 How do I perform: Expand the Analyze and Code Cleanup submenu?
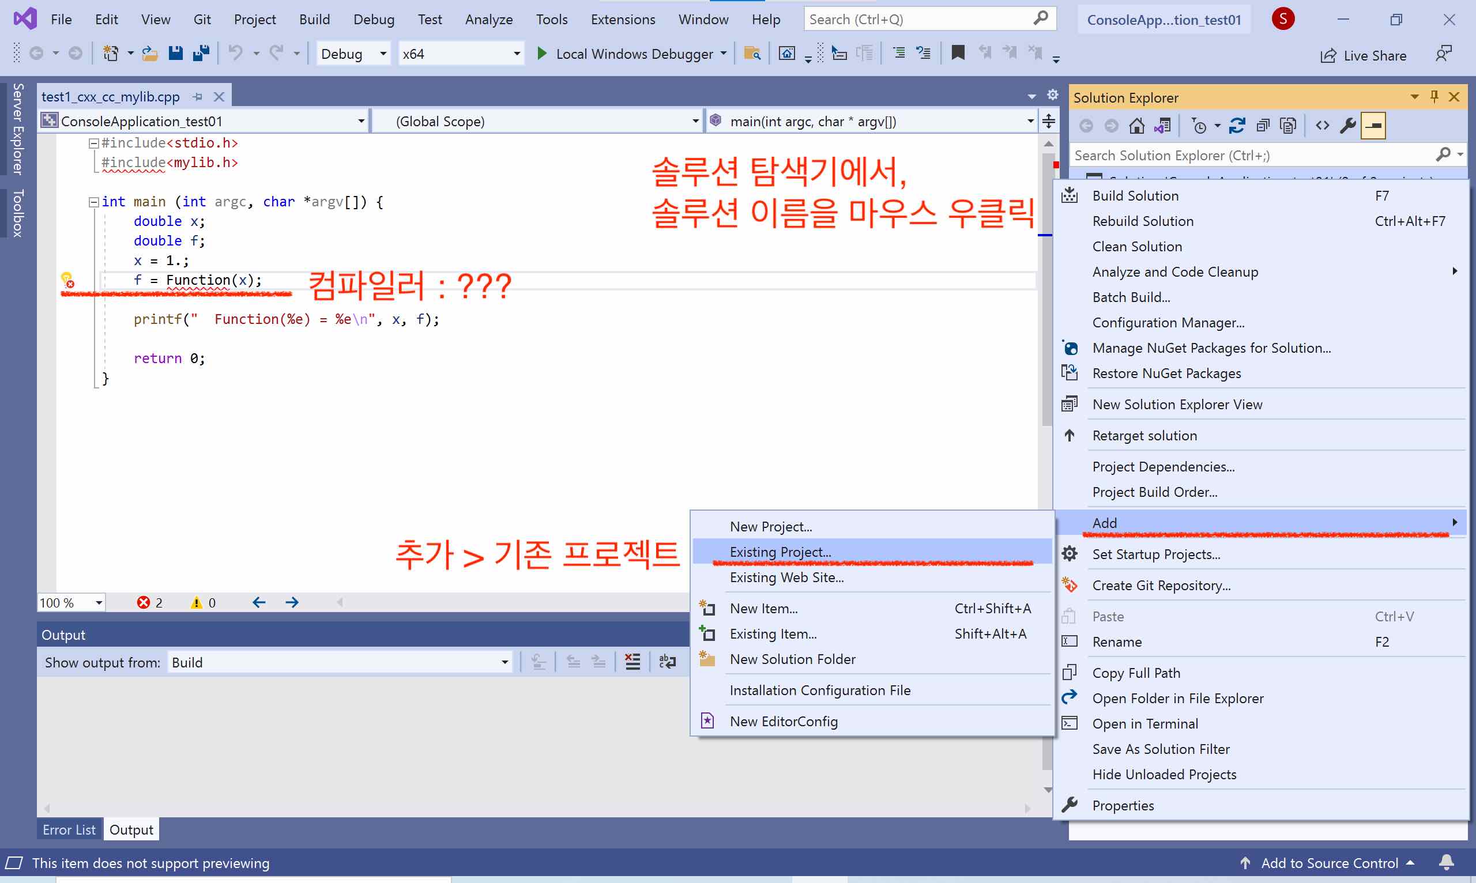pyautogui.click(x=1259, y=272)
